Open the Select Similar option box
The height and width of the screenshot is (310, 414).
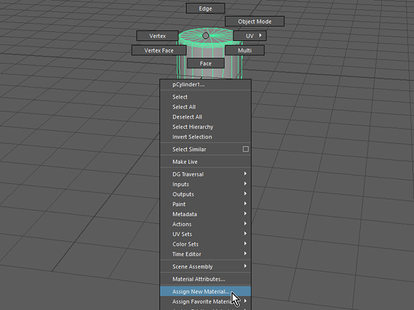[246, 149]
